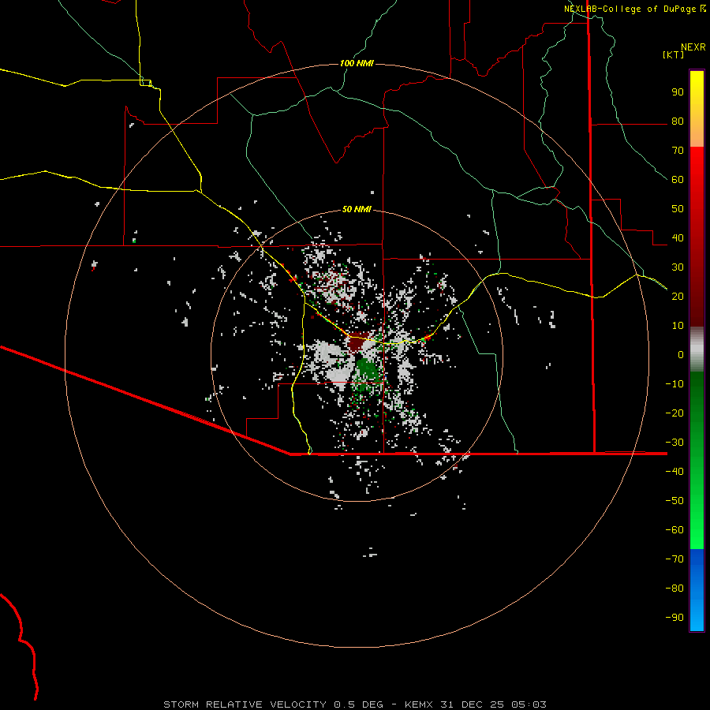Click the 50 value on velocity scale
Screen dimensions: 710x710
678,209
